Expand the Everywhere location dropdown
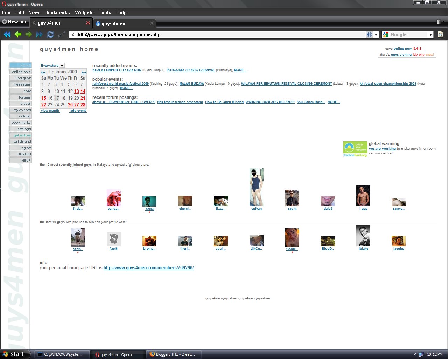Screen dimensions: 448x359 pos(52,66)
